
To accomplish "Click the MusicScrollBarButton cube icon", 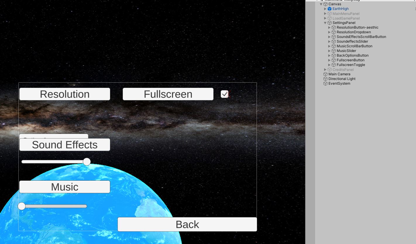I will tap(334, 46).
